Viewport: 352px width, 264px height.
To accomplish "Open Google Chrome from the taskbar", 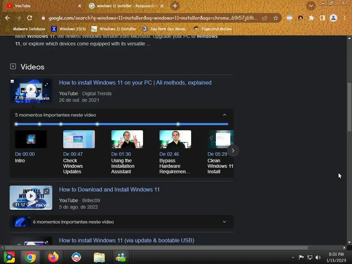I will point(30,257).
